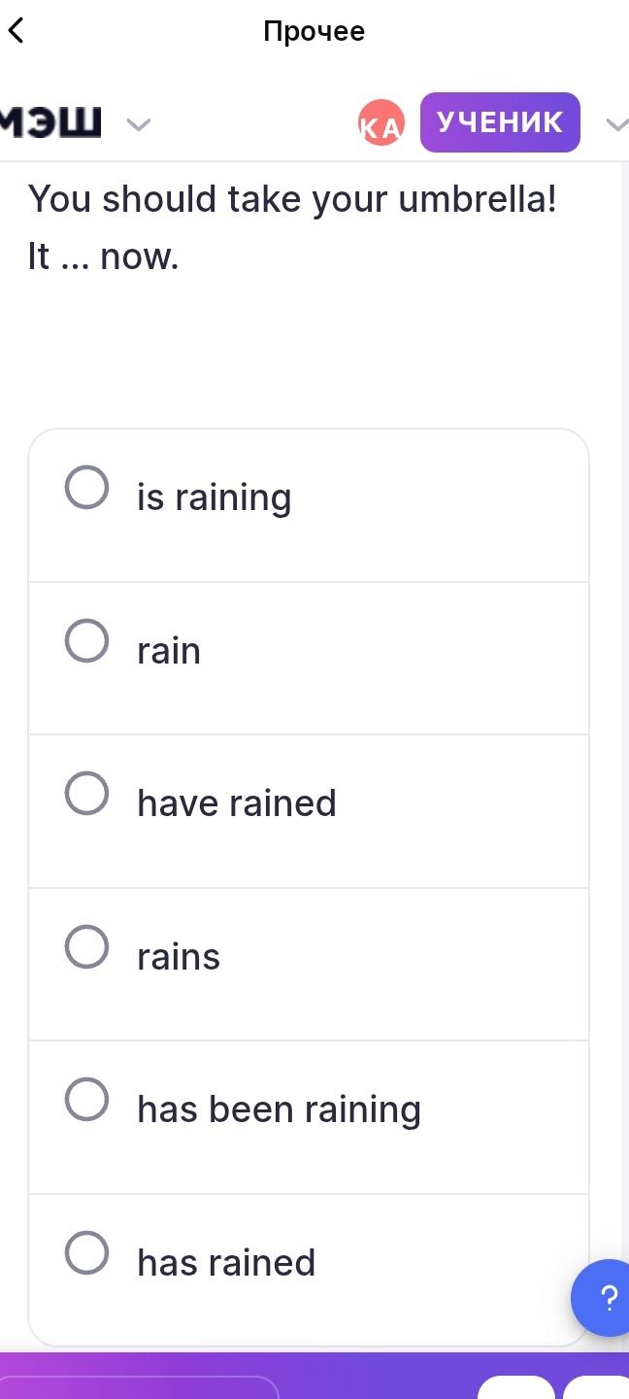Viewport: 629px width, 1399px height.
Task: Tap the back arrow icon
Action: coord(16,31)
